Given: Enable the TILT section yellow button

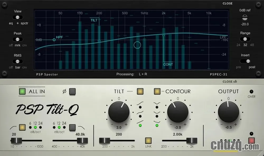Looking at the screenshot, I should click(x=140, y=91).
